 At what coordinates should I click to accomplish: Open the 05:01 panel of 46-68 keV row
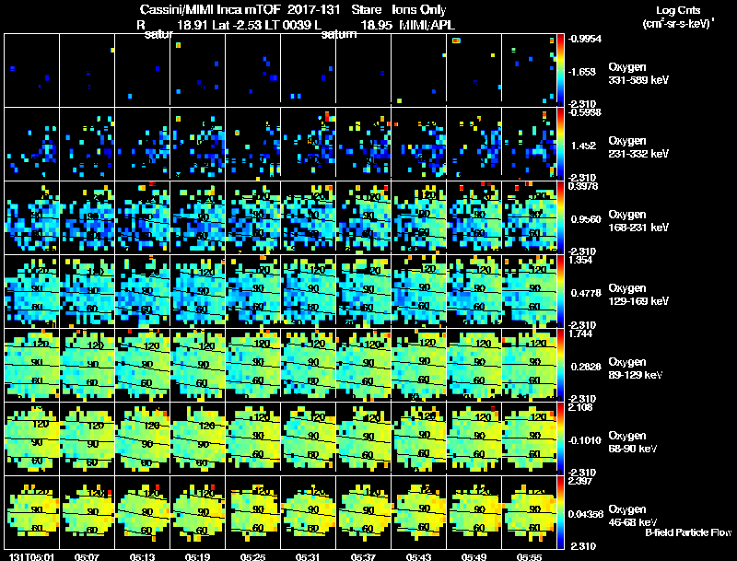(x=32, y=512)
